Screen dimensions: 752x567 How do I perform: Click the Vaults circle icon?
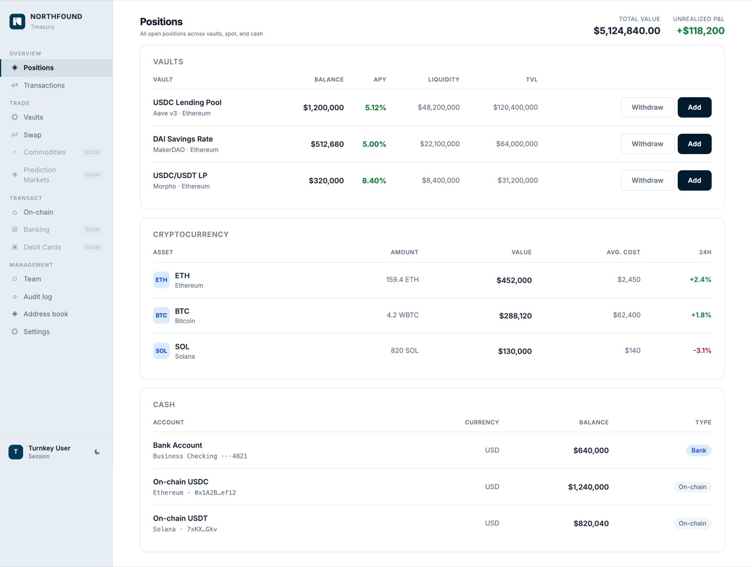[15, 117]
